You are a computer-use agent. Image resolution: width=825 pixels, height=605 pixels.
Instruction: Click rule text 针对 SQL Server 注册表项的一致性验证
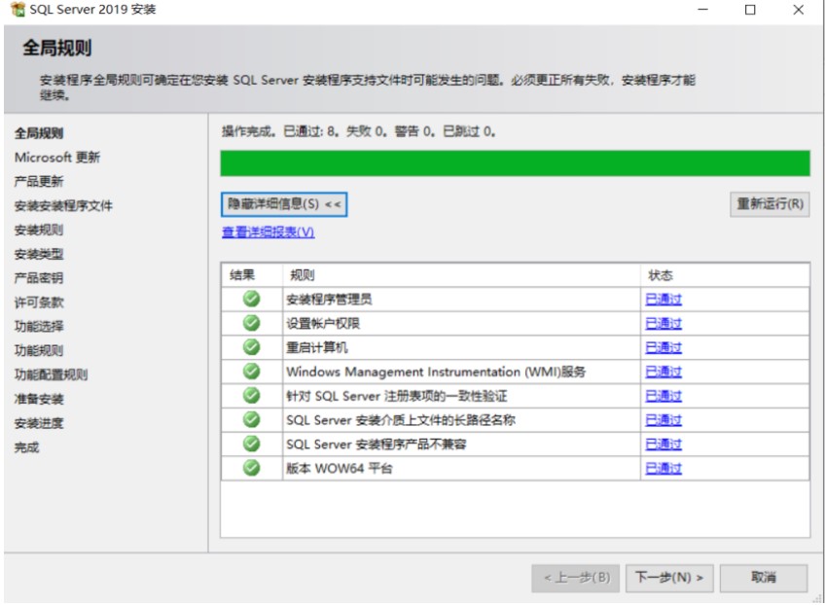point(397,396)
